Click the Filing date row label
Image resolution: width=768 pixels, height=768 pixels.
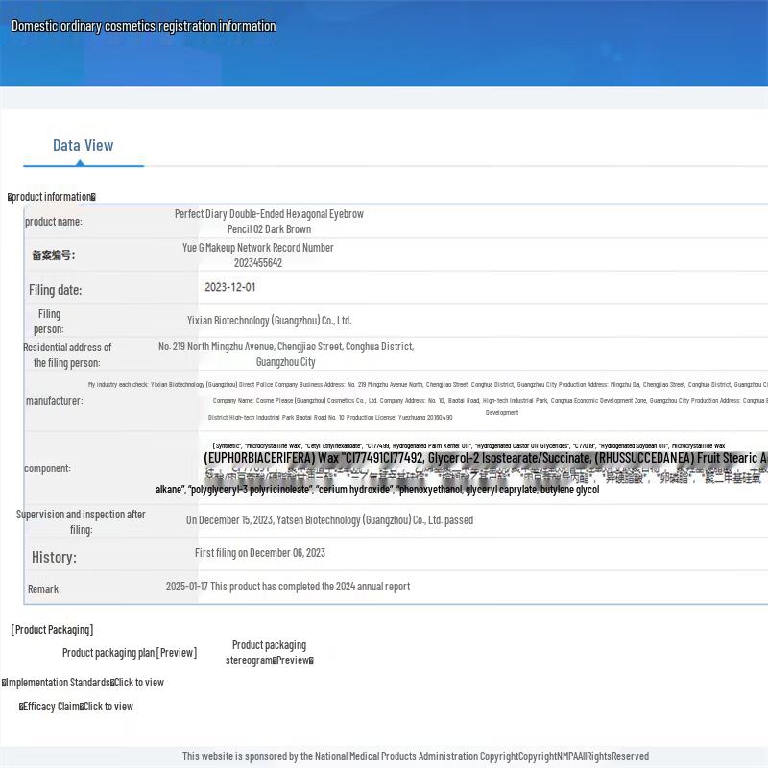click(55, 290)
